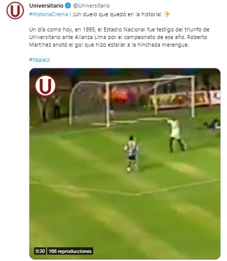Click the sparkle emoji in the tweet

[x=167, y=14]
